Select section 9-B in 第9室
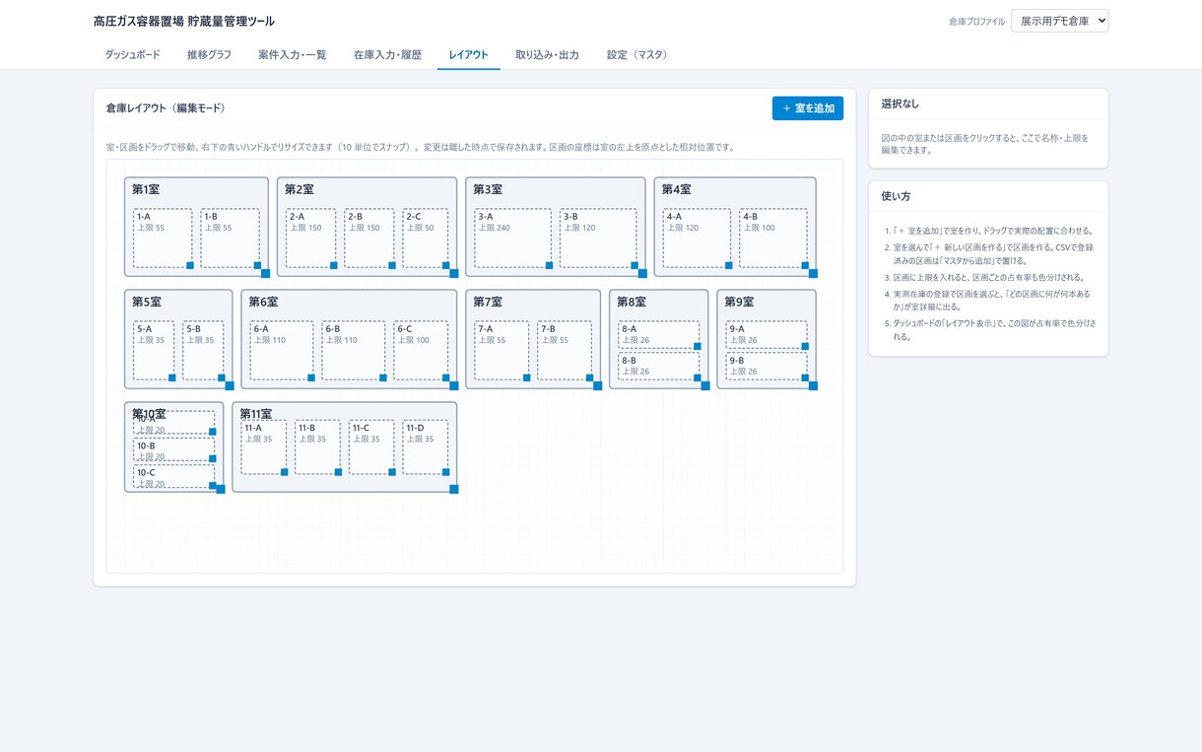 pyautogui.click(x=767, y=367)
